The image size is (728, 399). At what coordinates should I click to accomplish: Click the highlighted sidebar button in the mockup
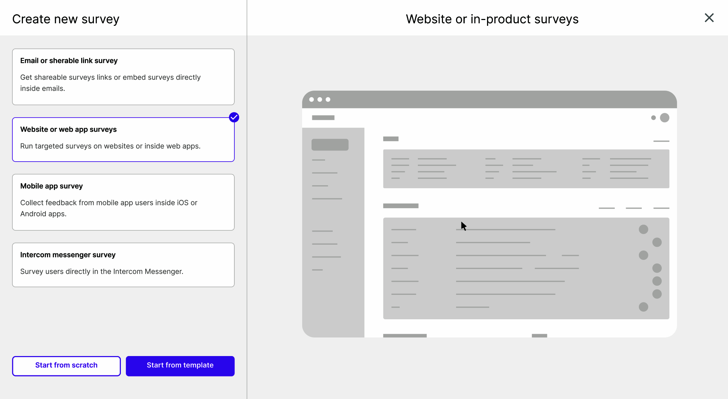330,145
